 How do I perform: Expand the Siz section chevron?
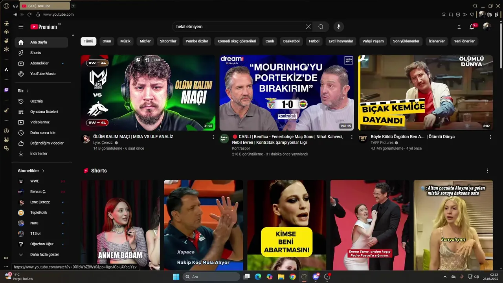point(28,91)
